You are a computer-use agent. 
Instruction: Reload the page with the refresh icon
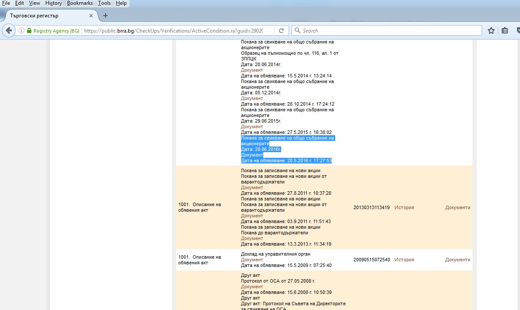point(281,31)
